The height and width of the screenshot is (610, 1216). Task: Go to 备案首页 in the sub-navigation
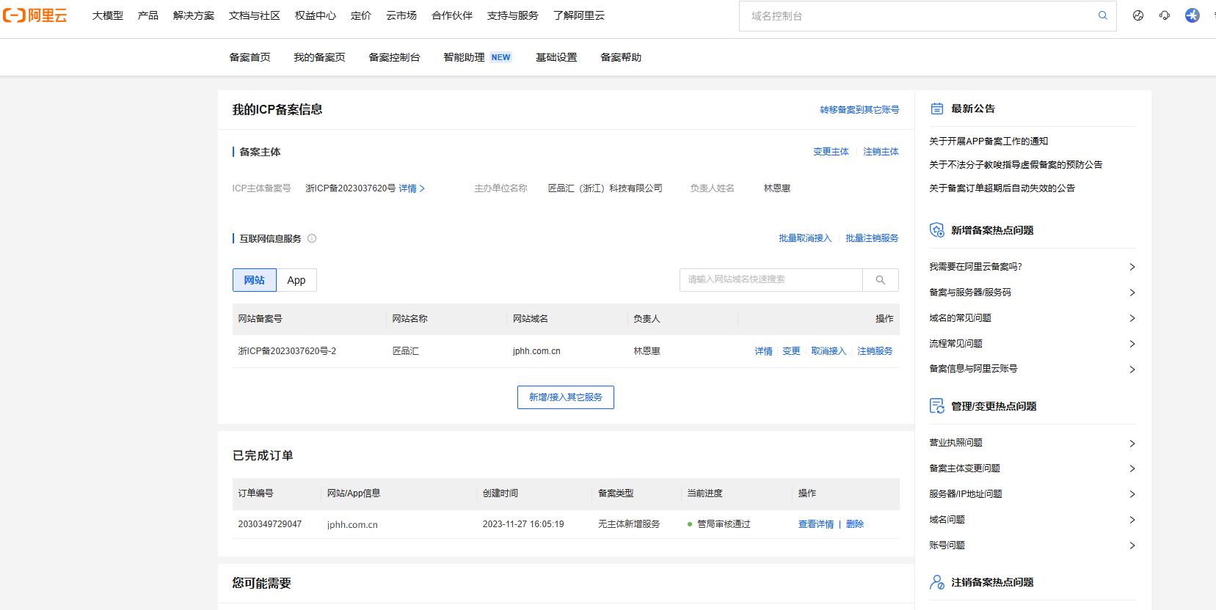click(x=250, y=57)
